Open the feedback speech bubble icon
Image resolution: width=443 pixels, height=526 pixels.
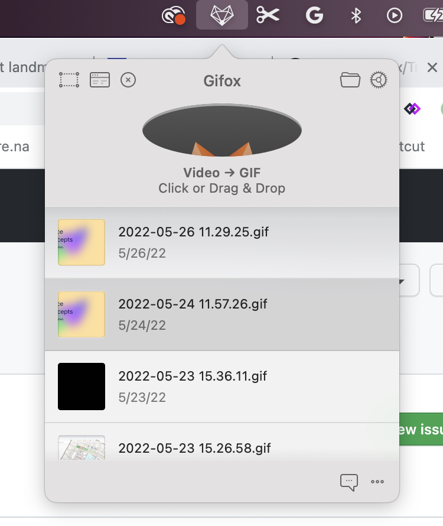(348, 482)
